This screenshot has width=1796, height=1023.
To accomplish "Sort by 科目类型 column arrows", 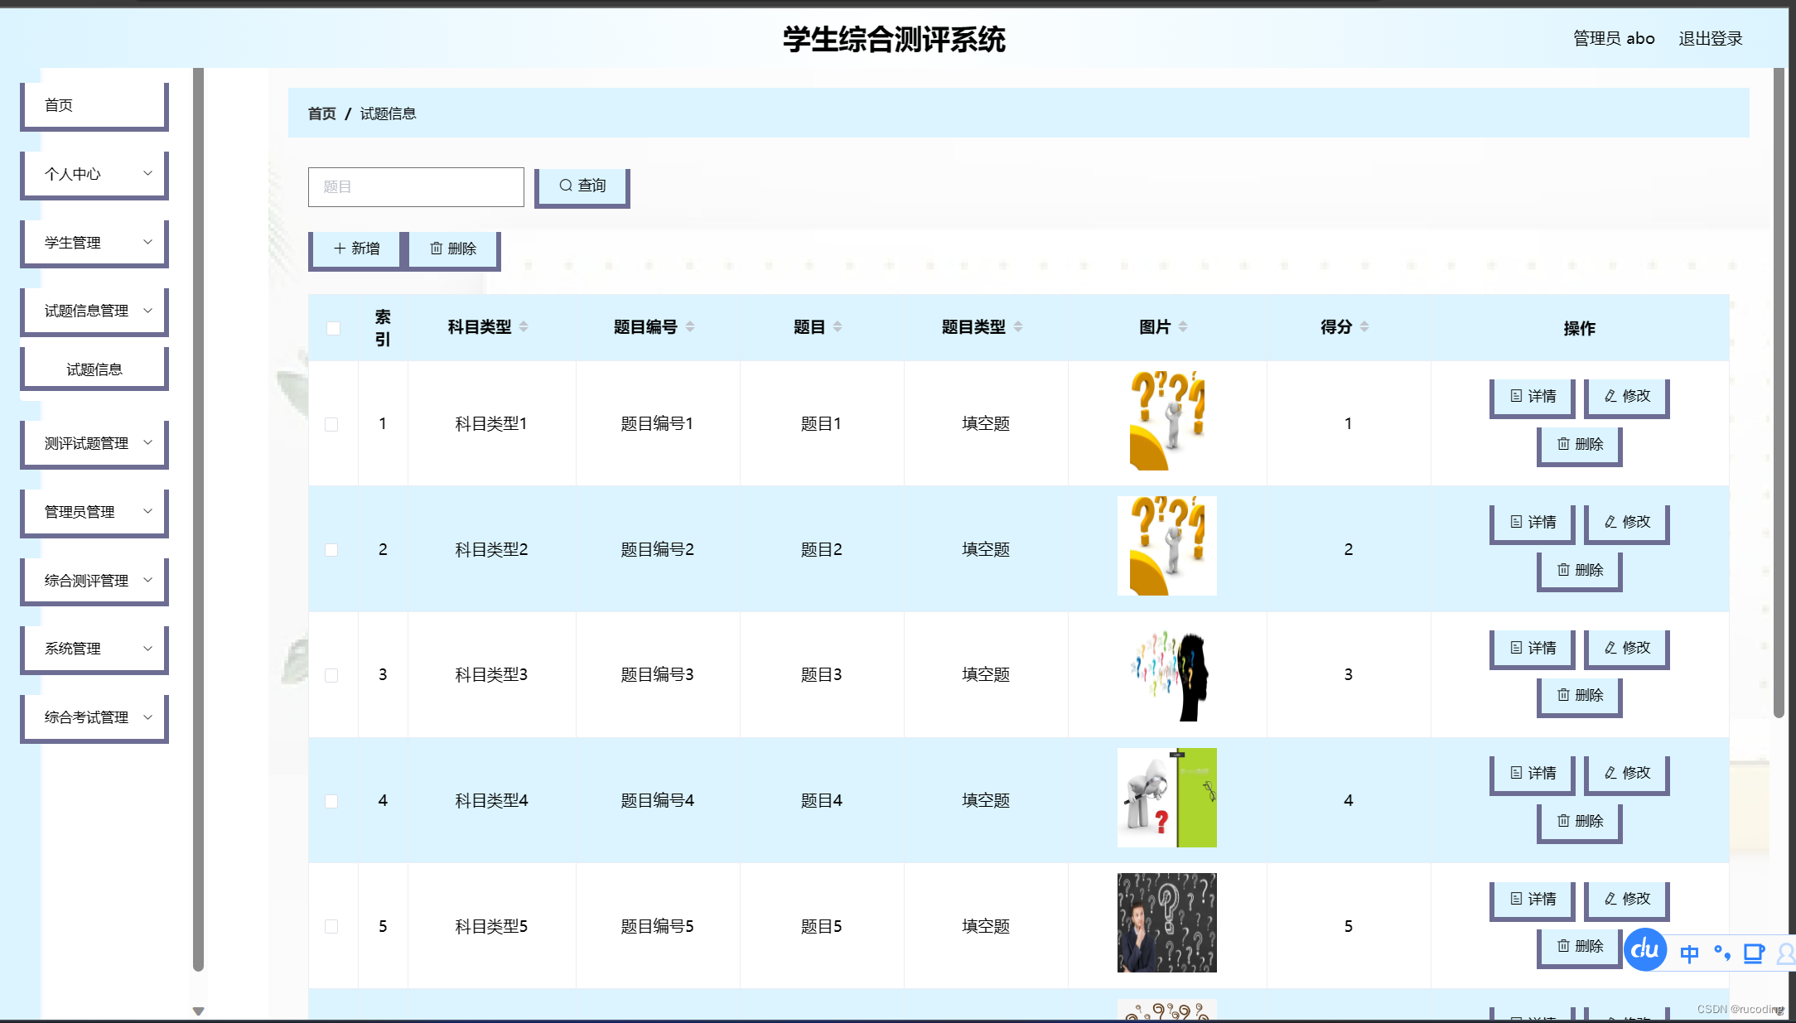I will point(524,327).
